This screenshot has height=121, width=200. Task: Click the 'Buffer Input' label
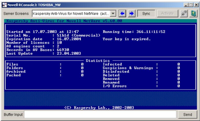click(13, 114)
